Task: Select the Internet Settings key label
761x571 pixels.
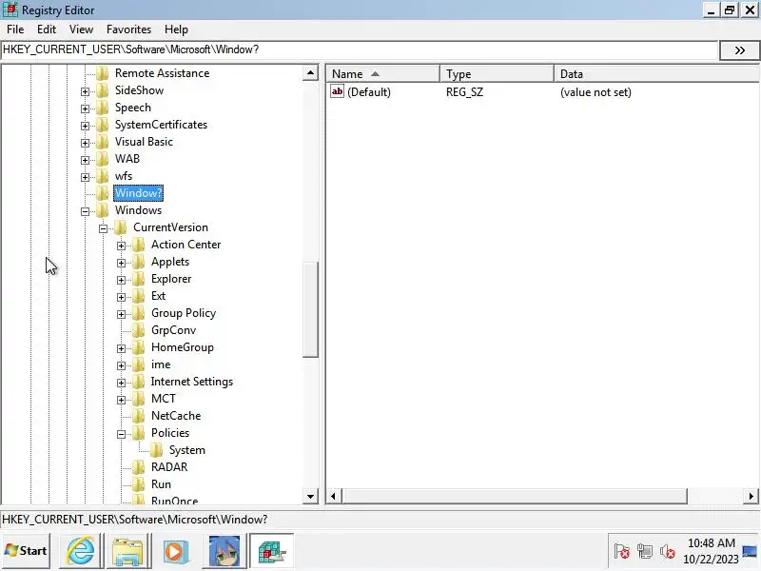Action: (x=192, y=382)
